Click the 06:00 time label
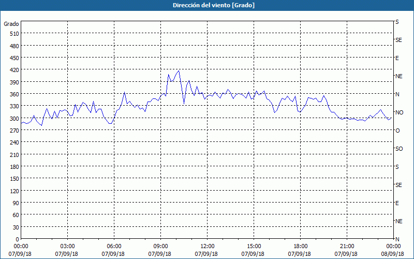The width and height of the screenshot is (414, 259). tap(114, 247)
